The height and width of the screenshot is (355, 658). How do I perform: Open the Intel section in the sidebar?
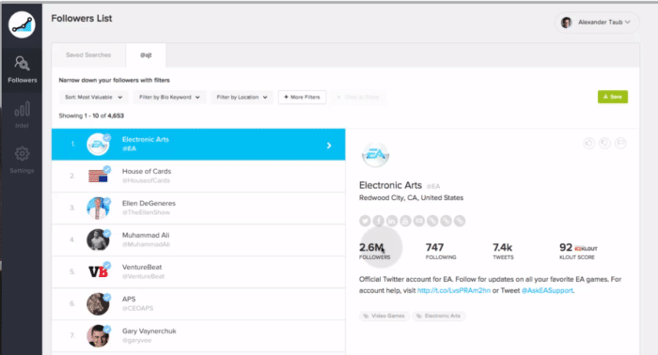(x=22, y=115)
